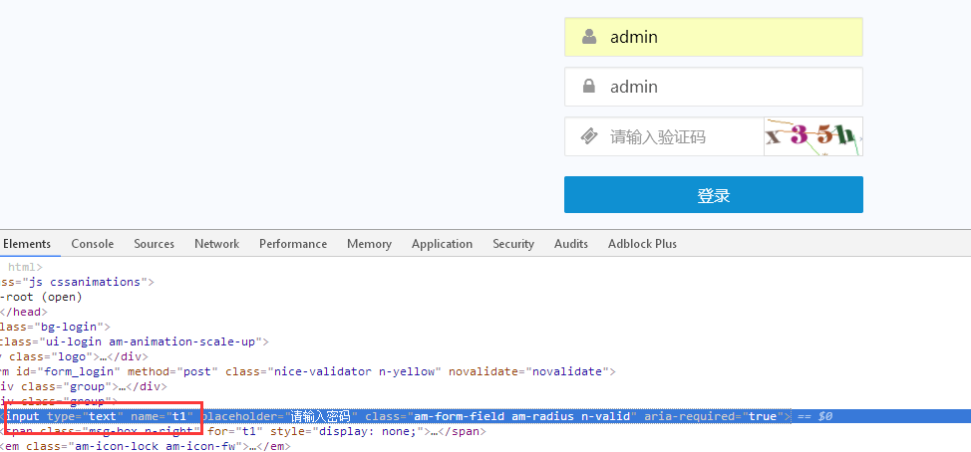This screenshot has height=452, width=971.
Task: Click the tag icon in the captcha field
Action: tap(589, 136)
